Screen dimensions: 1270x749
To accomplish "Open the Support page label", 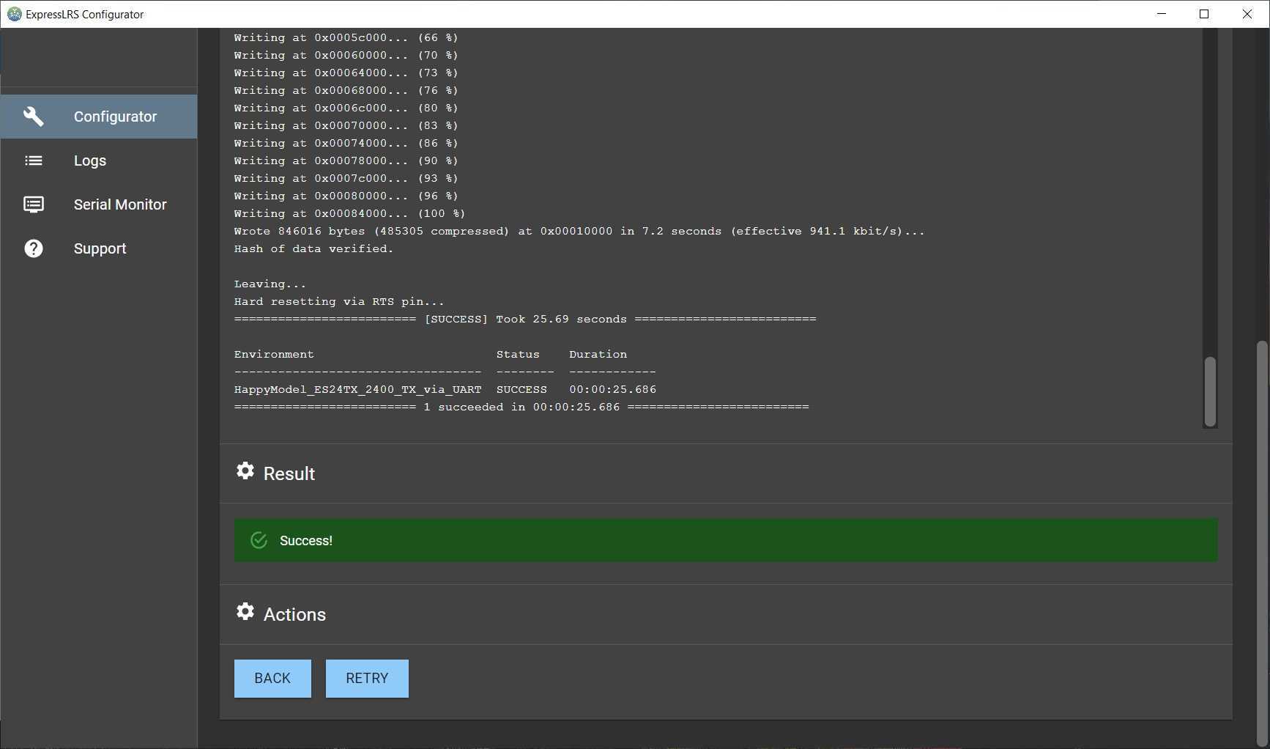I will pyautogui.click(x=100, y=248).
